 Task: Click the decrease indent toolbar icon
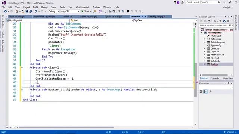(110, 12)
